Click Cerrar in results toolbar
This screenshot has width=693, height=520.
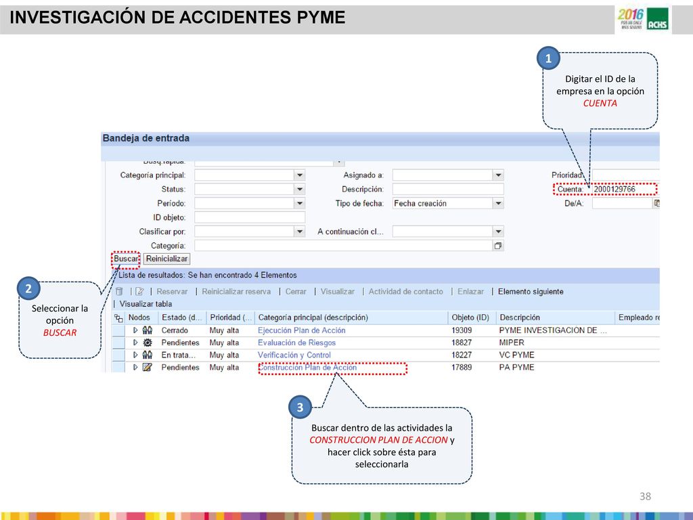pos(296,292)
